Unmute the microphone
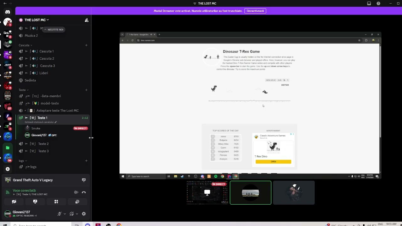 pos(59,214)
